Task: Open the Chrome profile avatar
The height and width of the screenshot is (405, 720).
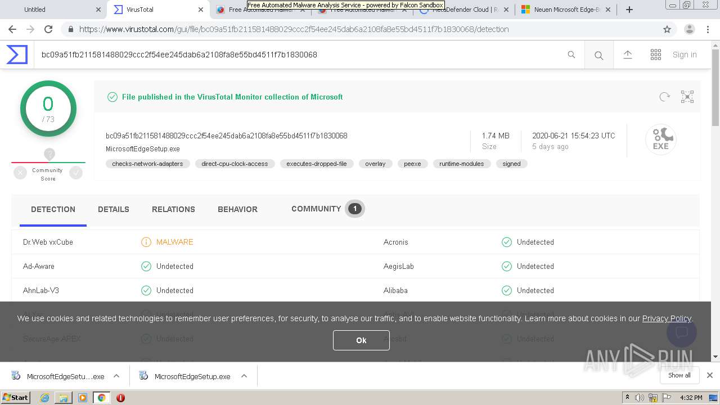Action: click(690, 29)
